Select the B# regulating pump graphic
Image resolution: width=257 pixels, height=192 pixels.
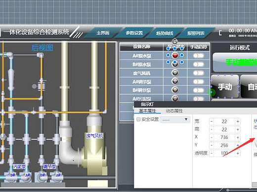pyautogui.click(x=41, y=177)
